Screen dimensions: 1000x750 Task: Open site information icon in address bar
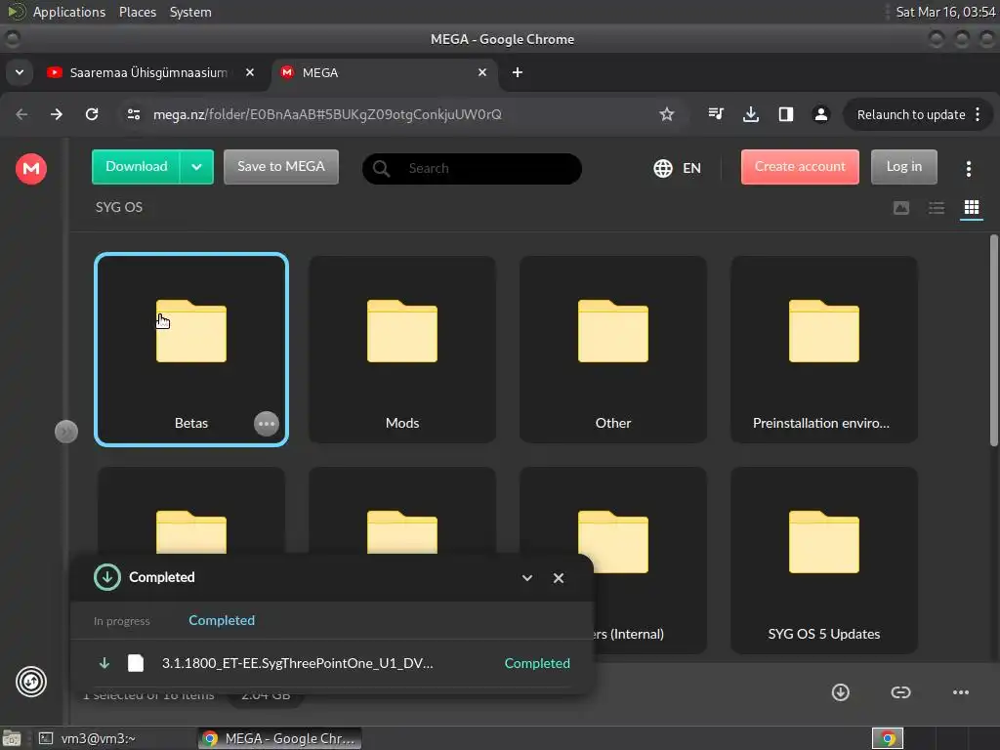[x=133, y=114]
